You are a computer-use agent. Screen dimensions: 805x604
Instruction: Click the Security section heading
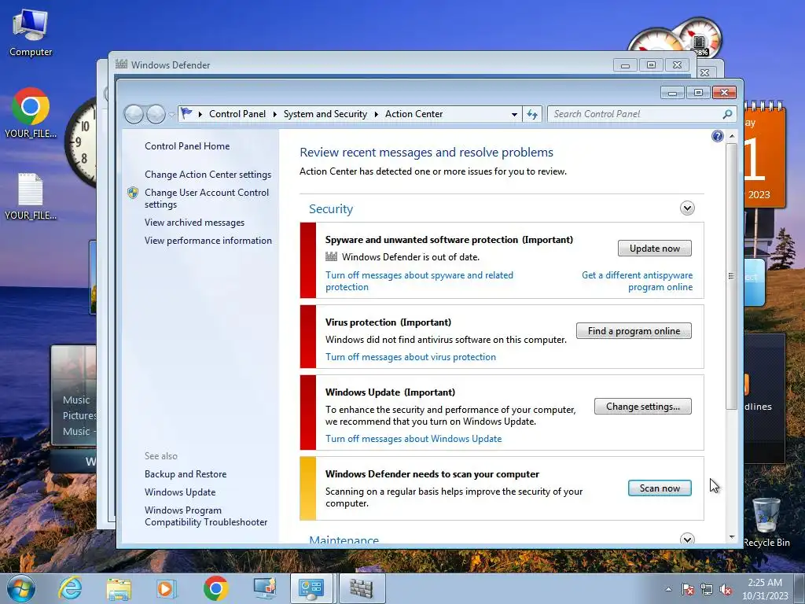coord(331,209)
